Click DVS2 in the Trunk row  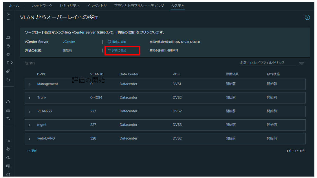[x=177, y=97]
